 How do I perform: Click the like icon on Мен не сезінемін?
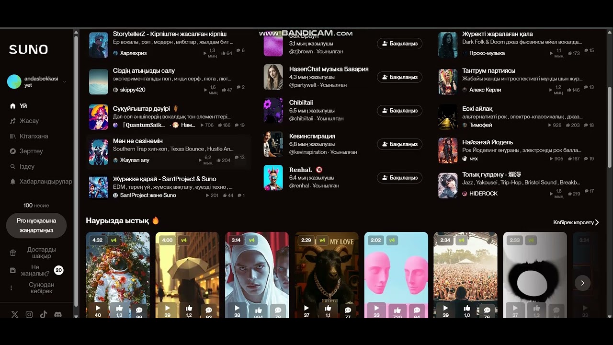[218, 160]
